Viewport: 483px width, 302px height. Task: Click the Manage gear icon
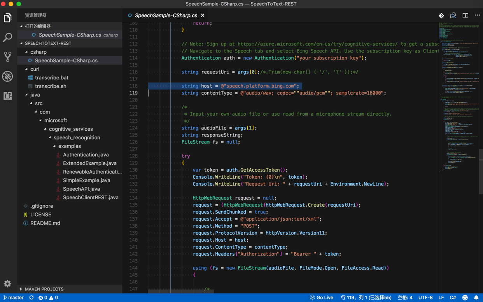click(8, 284)
